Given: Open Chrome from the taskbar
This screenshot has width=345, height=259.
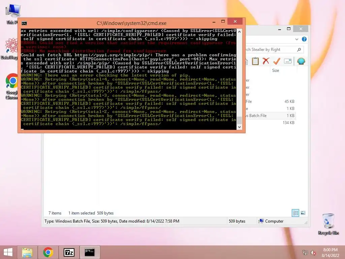Looking at the screenshot, I should 48,252.
